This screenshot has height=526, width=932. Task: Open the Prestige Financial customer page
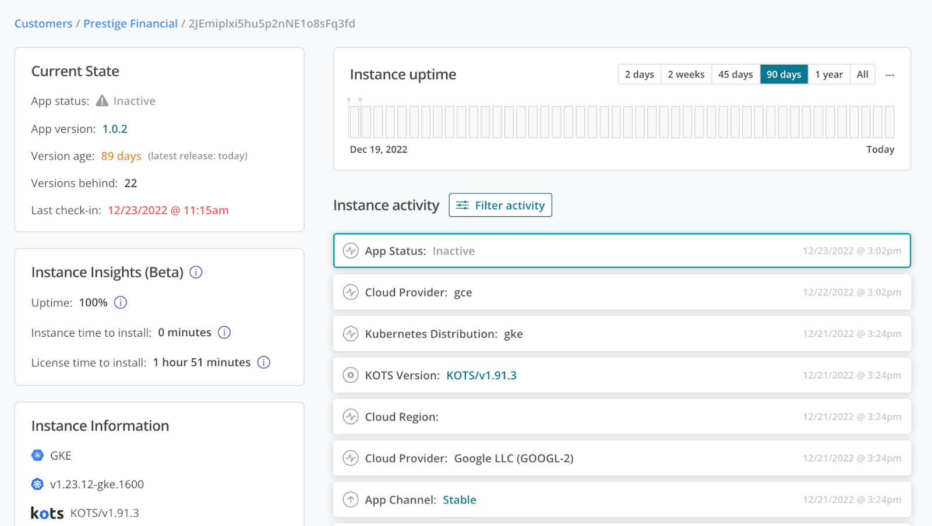pyautogui.click(x=130, y=23)
